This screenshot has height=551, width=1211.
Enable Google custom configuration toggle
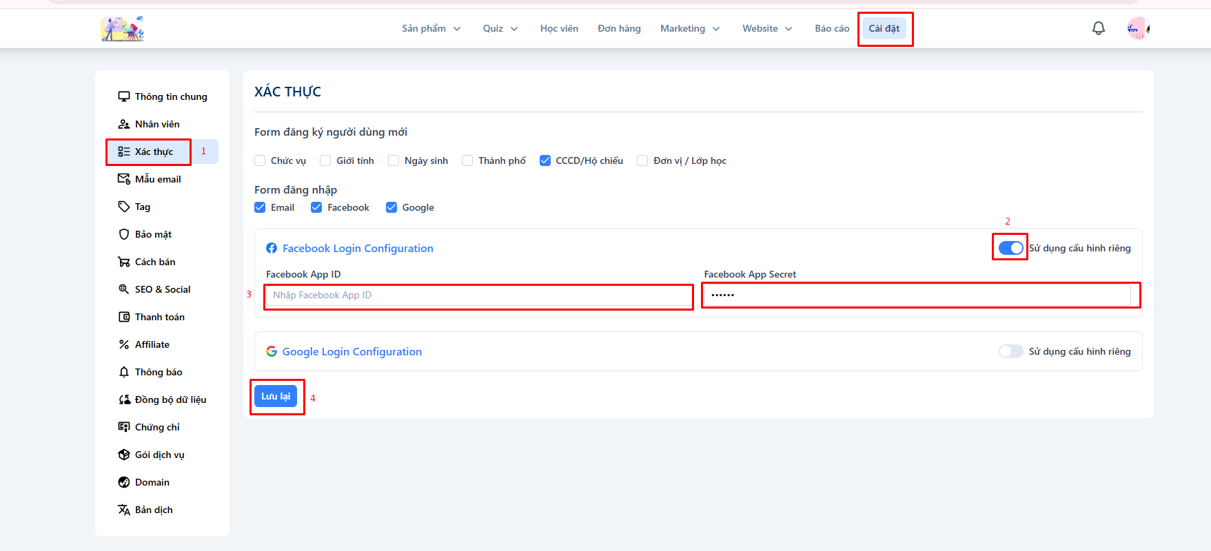pyautogui.click(x=1010, y=351)
